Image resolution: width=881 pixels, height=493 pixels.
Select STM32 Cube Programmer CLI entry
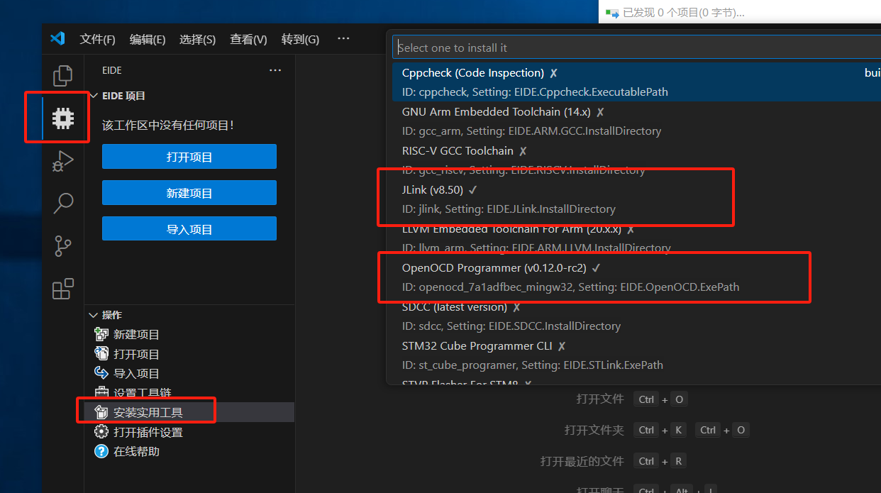[636, 355]
